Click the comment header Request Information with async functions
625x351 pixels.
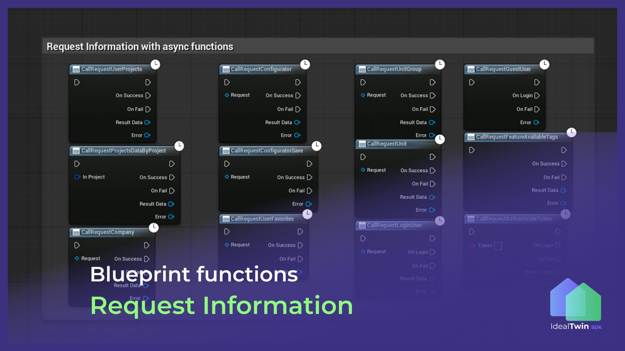coord(318,46)
